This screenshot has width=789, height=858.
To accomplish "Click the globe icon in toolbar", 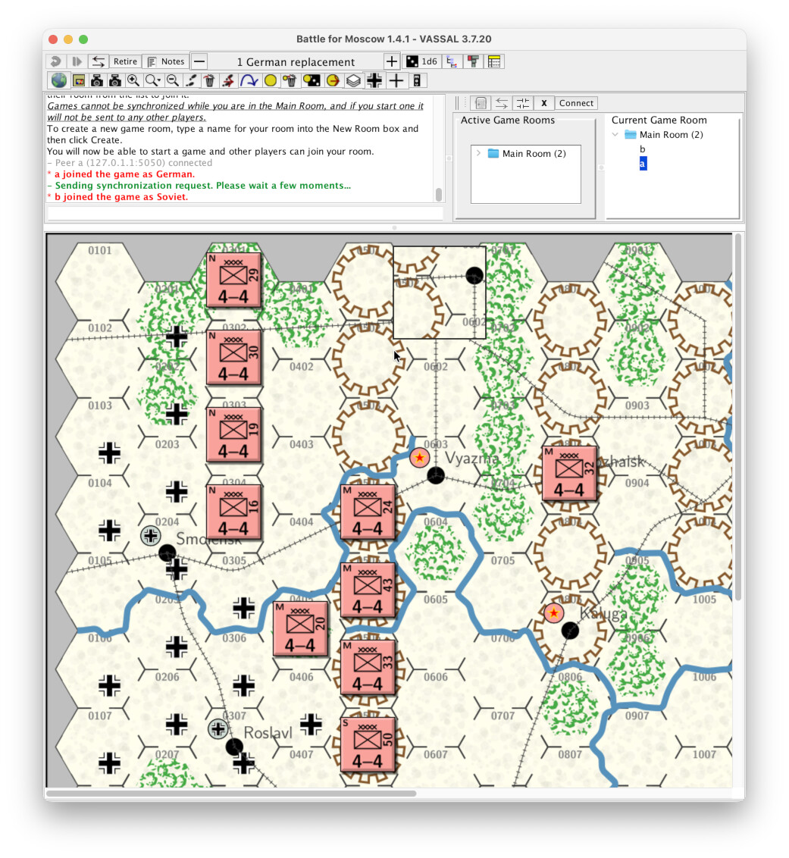I will tap(59, 80).
